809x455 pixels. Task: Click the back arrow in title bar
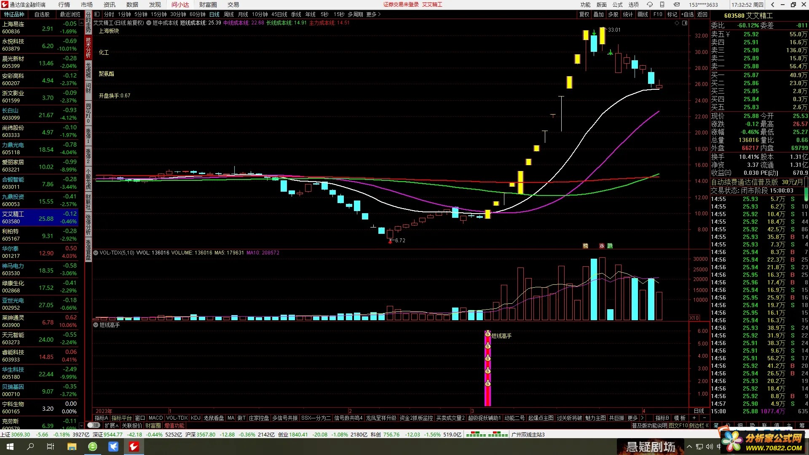(772, 5)
